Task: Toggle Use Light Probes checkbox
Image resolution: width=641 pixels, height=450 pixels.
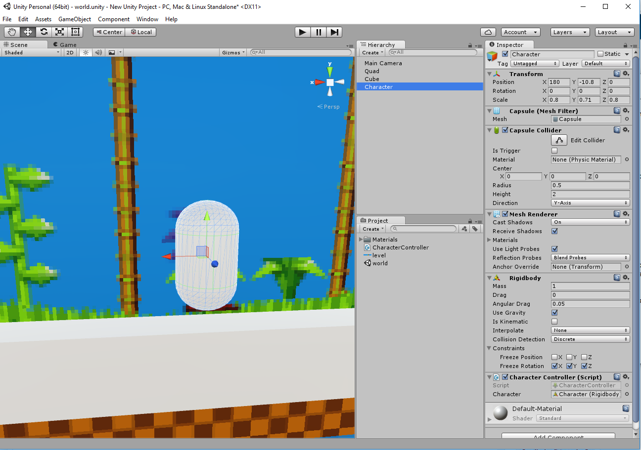Action: click(554, 249)
